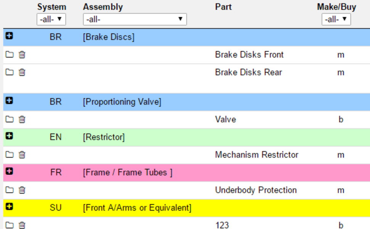Image resolution: width=370 pixels, height=229 pixels.
Task: Open folder icon for Underbody Protection
Action: coord(9,190)
